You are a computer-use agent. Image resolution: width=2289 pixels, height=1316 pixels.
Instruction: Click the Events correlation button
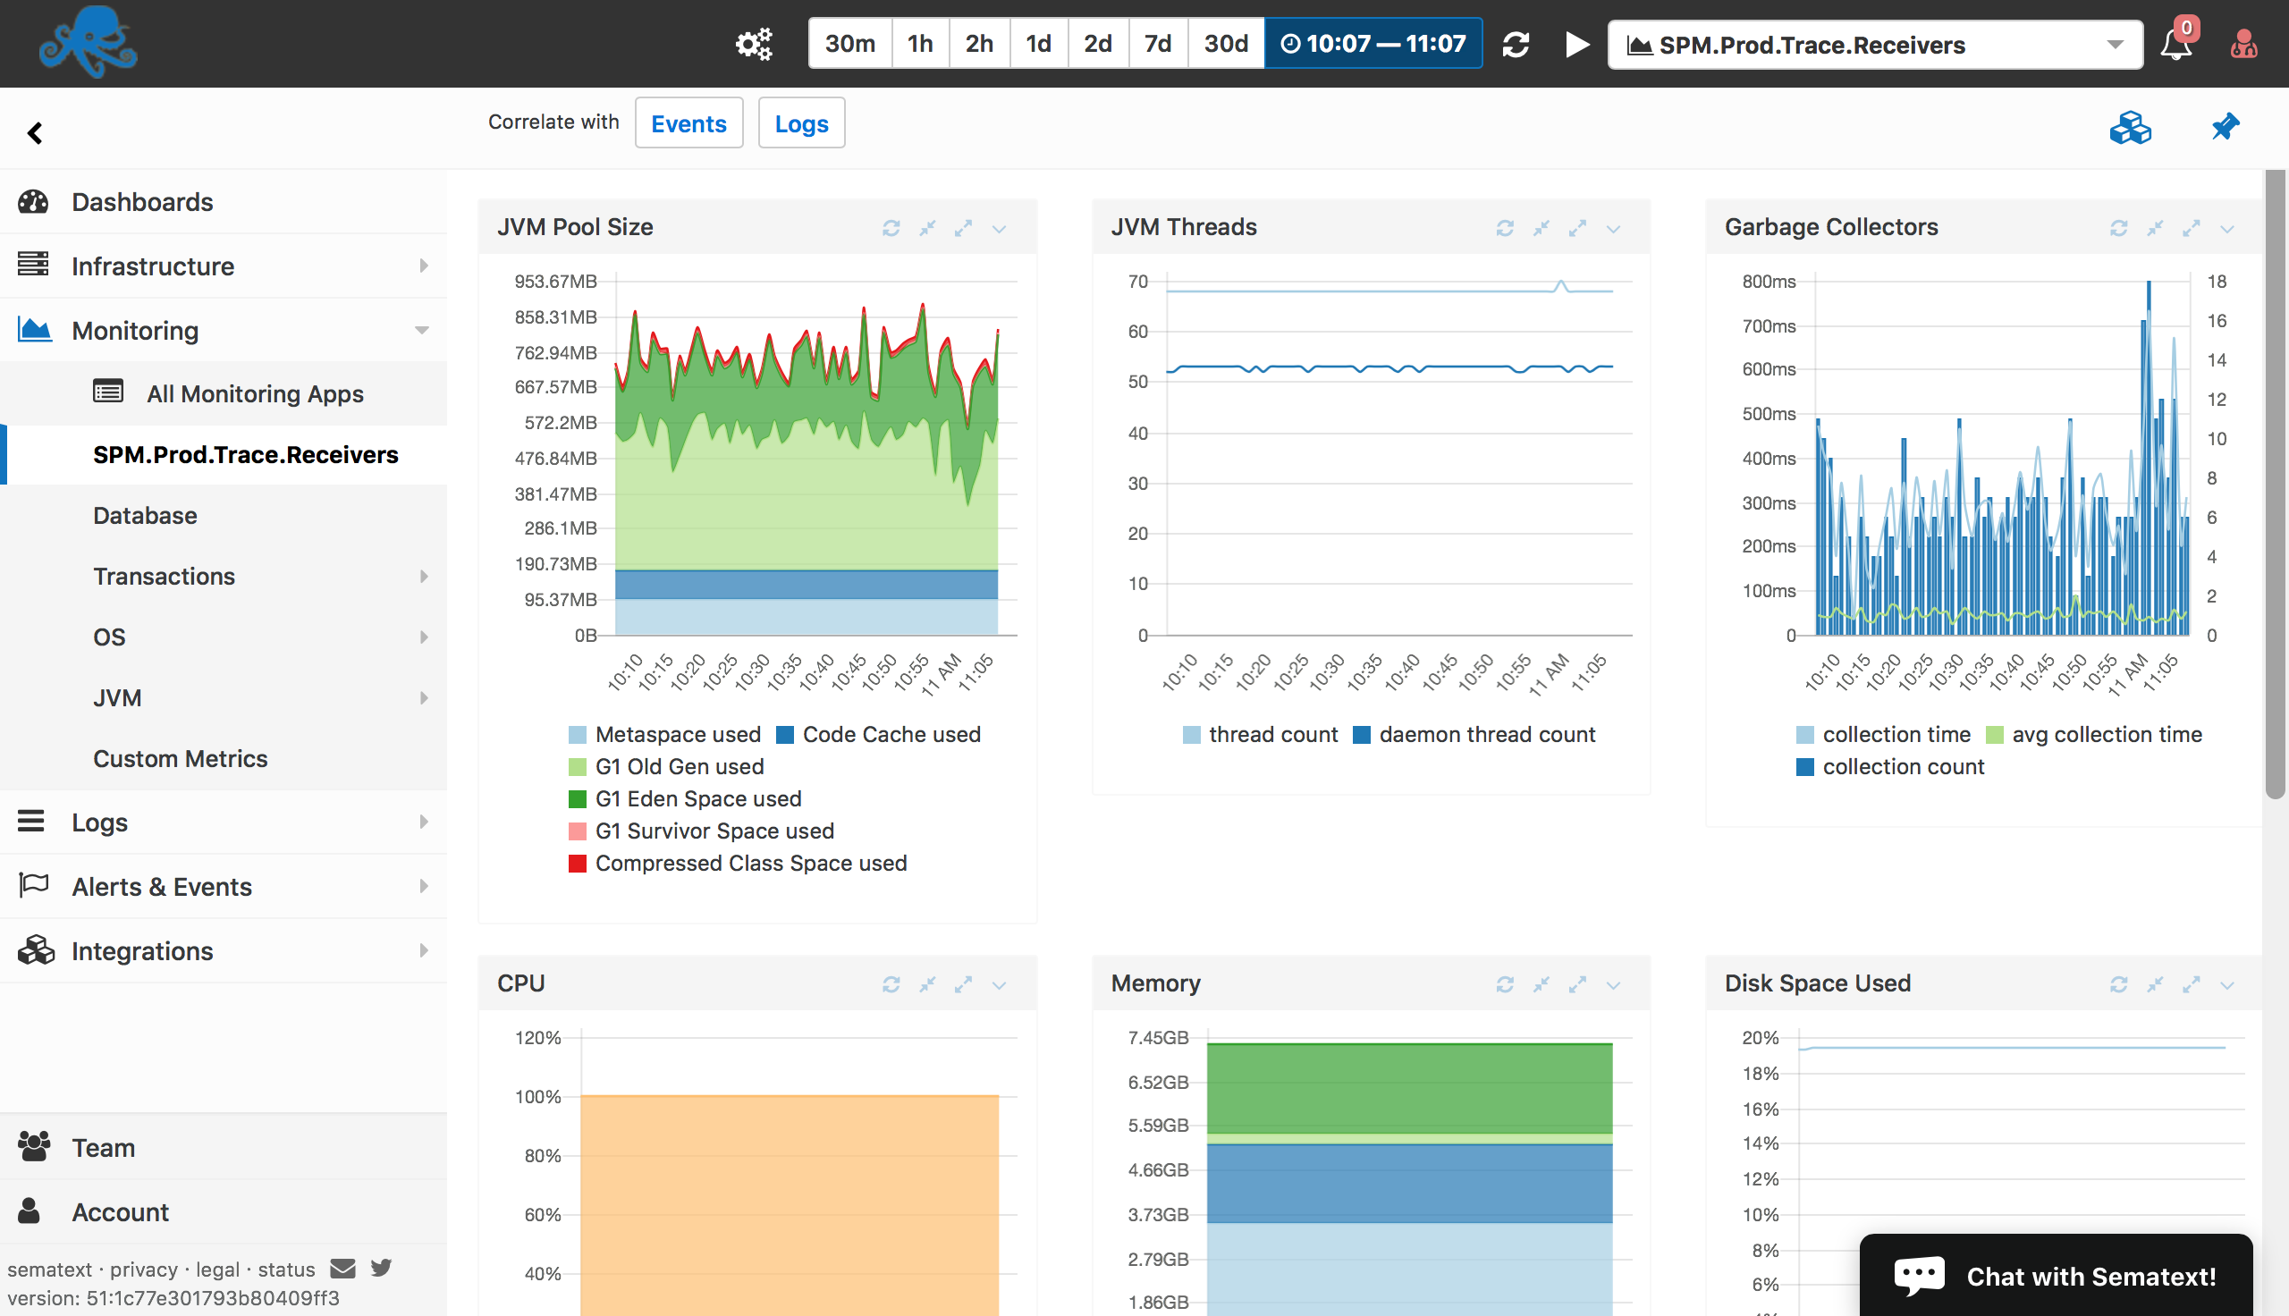pos(688,121)
